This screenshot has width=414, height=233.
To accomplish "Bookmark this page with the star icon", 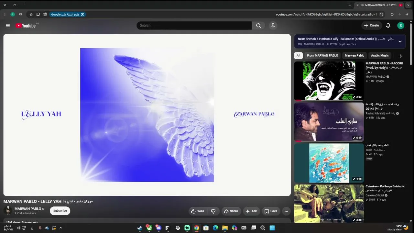I will 31,14.
